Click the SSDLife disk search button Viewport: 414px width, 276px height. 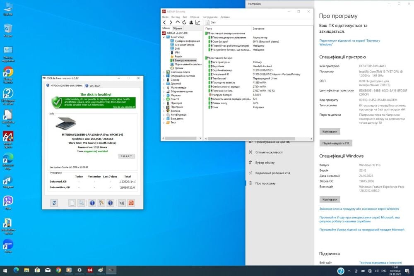coord(81,203)
